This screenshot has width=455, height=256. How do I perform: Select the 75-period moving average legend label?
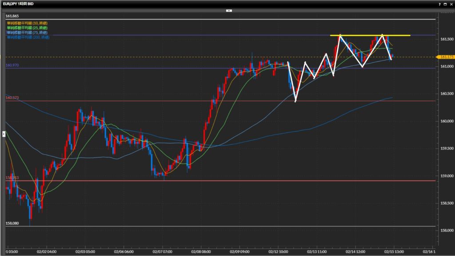tap(26, 32)
